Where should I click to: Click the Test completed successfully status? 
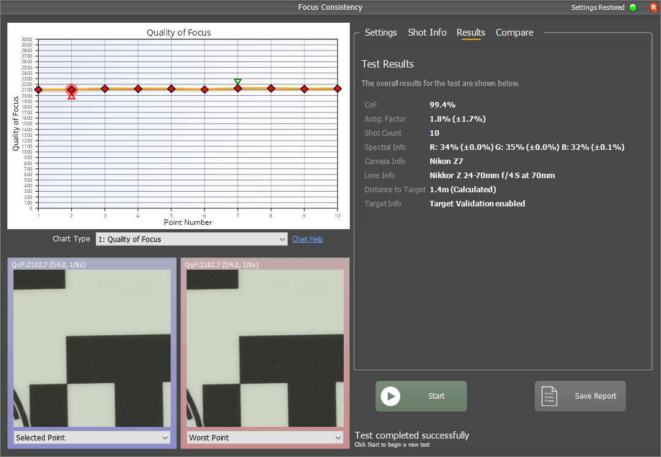click(412, 435)
